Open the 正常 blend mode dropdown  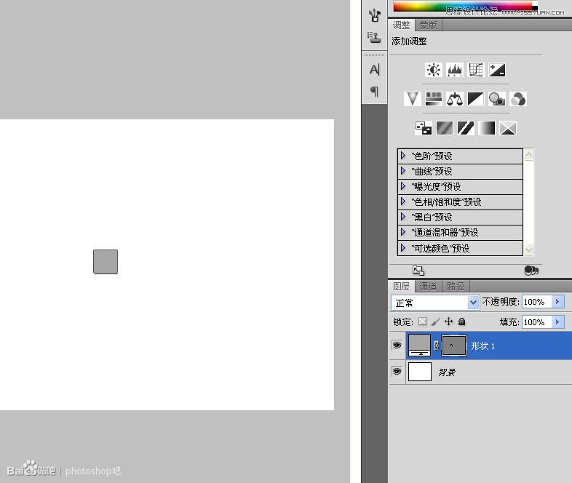(435, 303)
